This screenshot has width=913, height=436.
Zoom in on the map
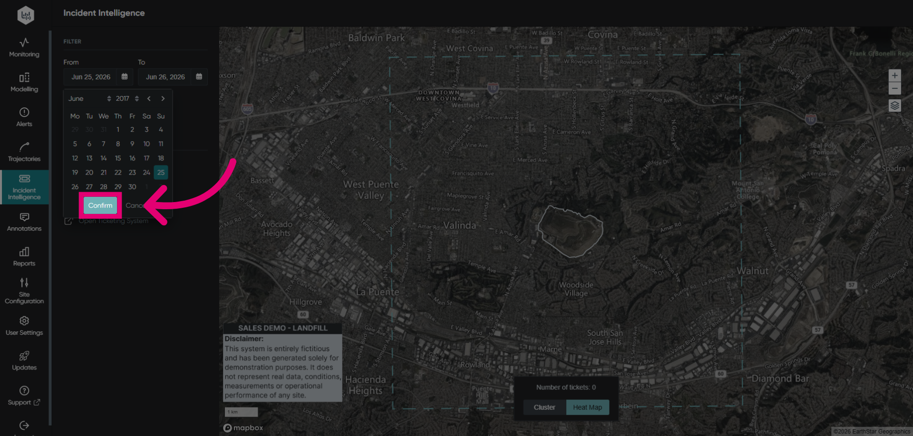click(894, 76)
